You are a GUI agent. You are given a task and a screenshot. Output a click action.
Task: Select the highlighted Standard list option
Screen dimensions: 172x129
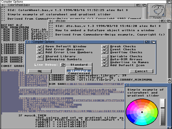point(79,71)
